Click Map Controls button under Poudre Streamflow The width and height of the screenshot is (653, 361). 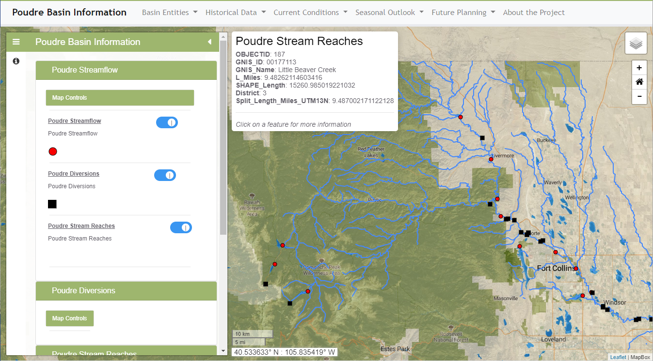pos(120,98)
